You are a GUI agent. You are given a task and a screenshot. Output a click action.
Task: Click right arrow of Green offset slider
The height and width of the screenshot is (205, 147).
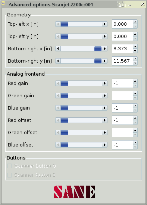point(105,133)
